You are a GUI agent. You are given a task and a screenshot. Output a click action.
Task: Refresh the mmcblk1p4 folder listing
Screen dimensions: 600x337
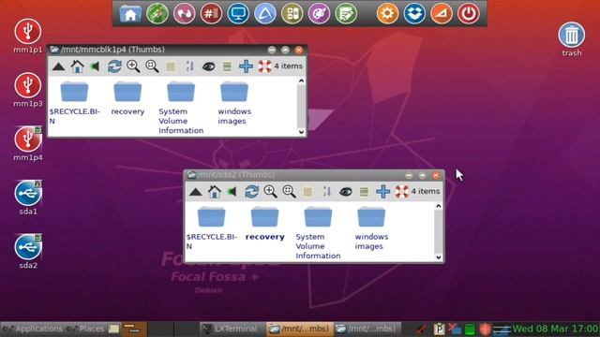click(114, 66)
